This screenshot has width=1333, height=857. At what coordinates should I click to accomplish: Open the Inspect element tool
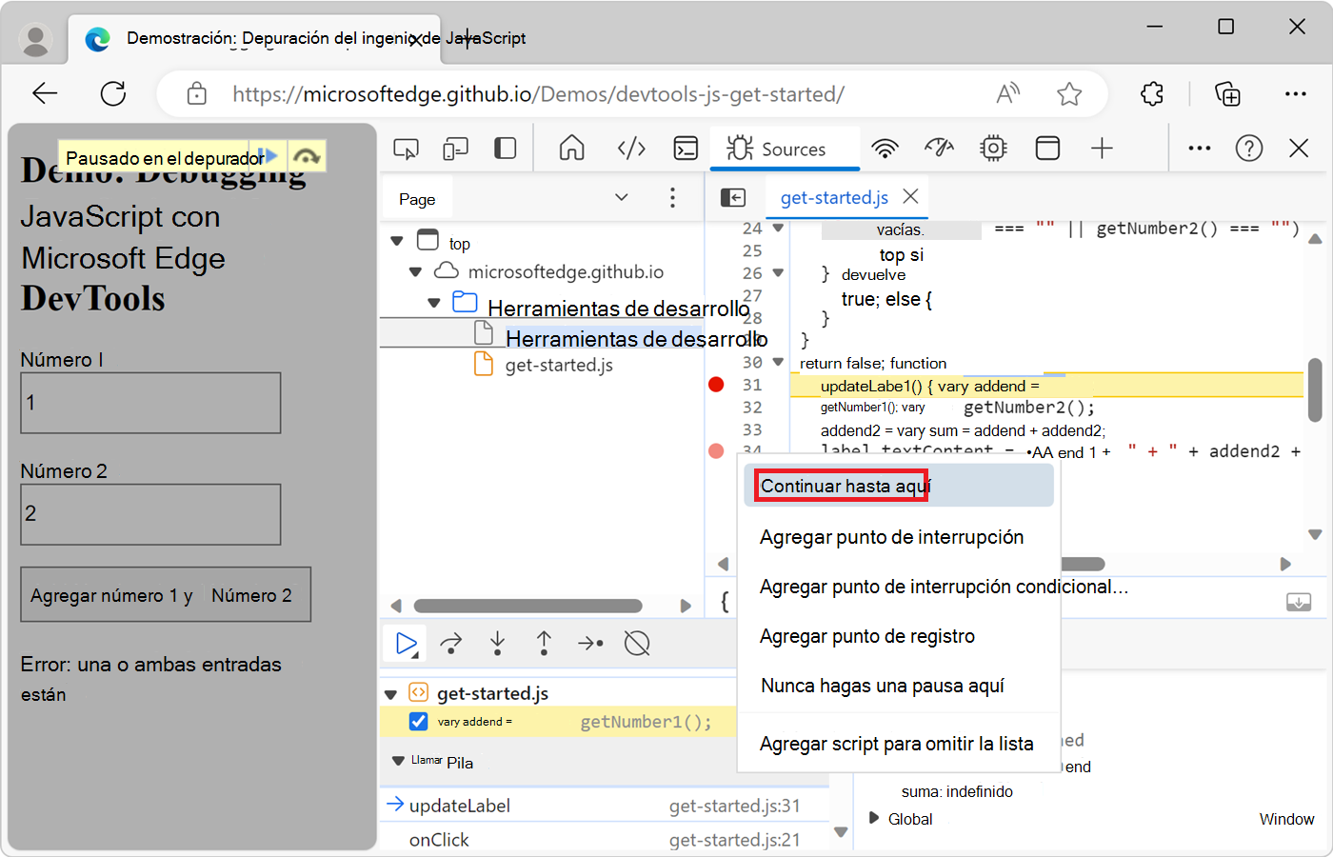pyautogui.click(x=406, y=149)
